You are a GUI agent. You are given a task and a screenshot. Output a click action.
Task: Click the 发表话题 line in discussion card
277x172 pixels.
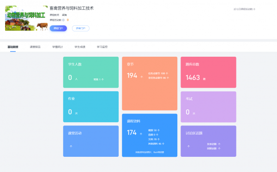click(214, 144)
